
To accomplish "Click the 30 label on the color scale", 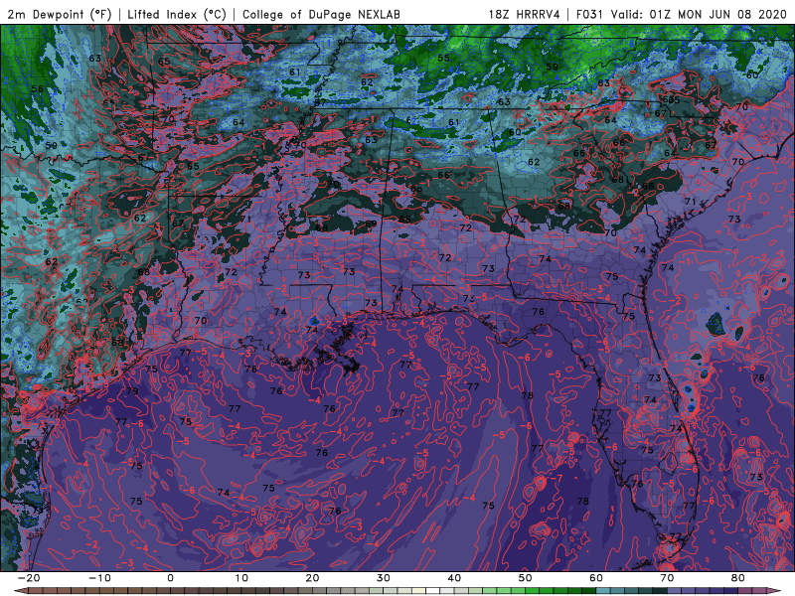I will [x=384, y=578].
